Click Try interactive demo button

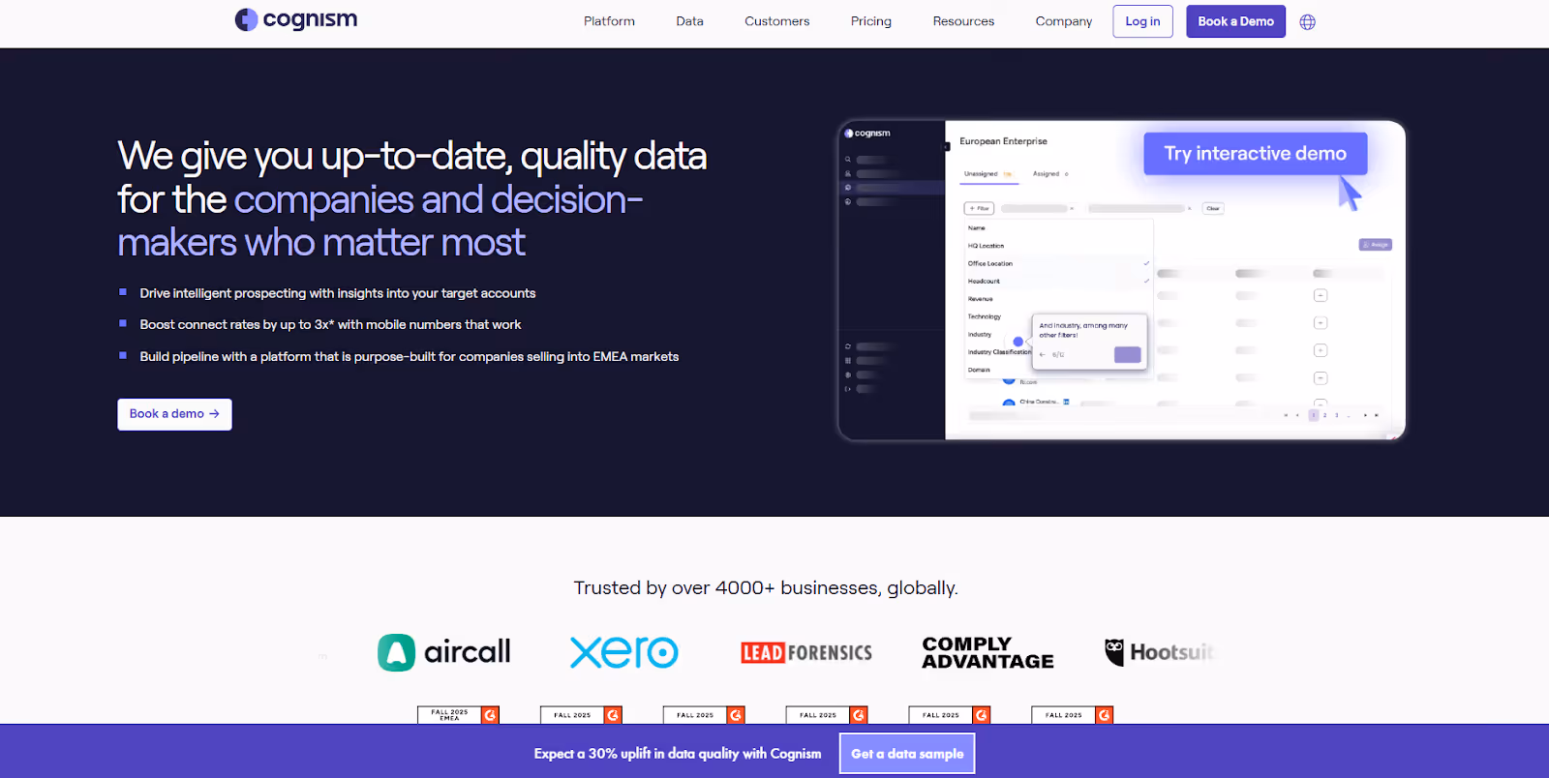tap(1255, 154)
